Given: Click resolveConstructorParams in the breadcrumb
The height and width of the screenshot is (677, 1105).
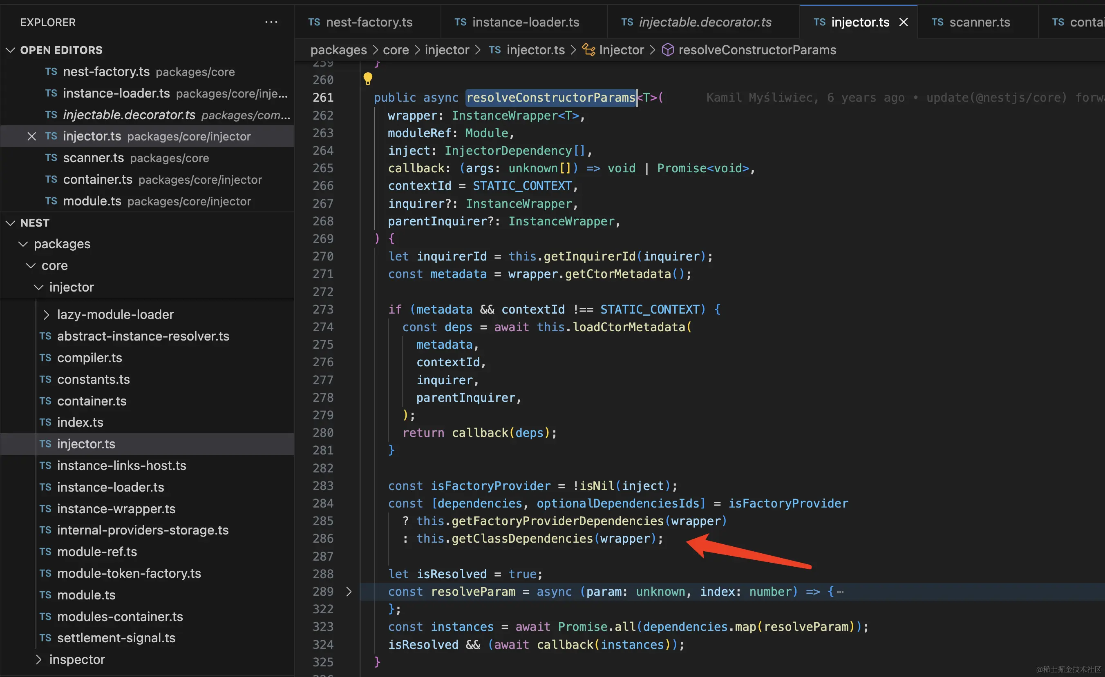Looking at the screenshot, I should tap(757, 50).
